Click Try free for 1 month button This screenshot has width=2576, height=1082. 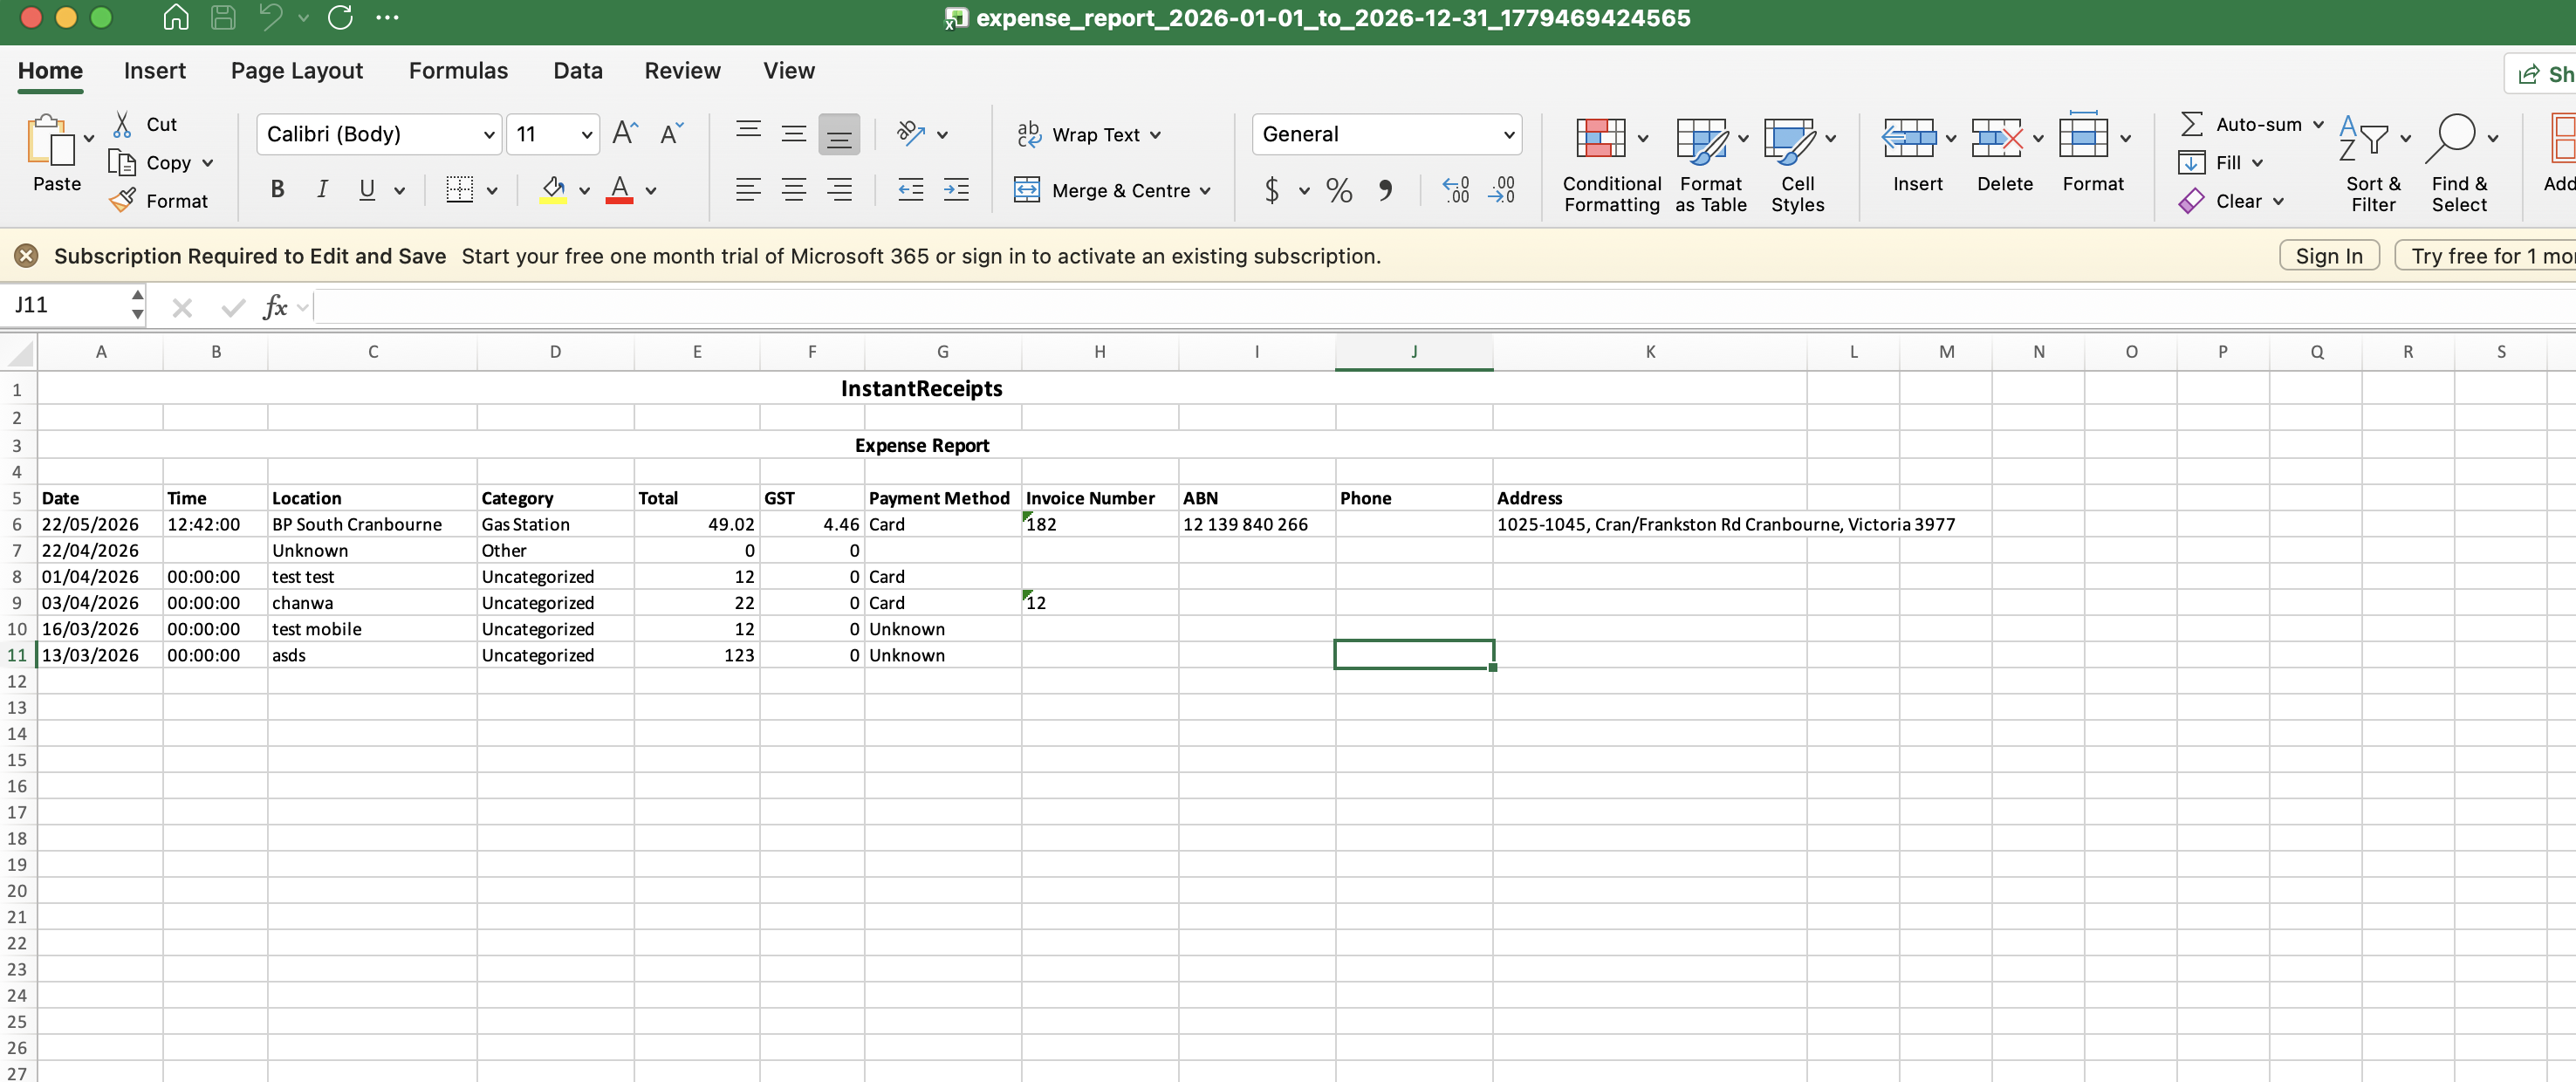pos(2486,256)
